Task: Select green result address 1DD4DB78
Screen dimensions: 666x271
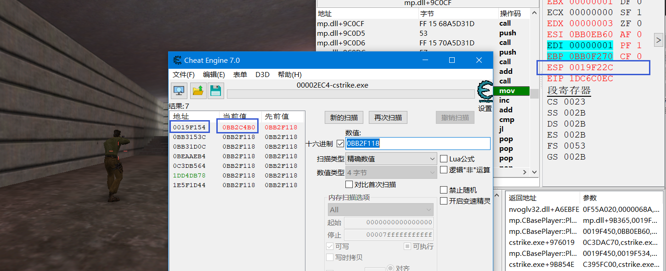Action: coord(189,175)
